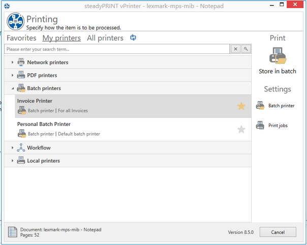Click the Workflow label
307x245 pixels.
(x=39, y=148)
